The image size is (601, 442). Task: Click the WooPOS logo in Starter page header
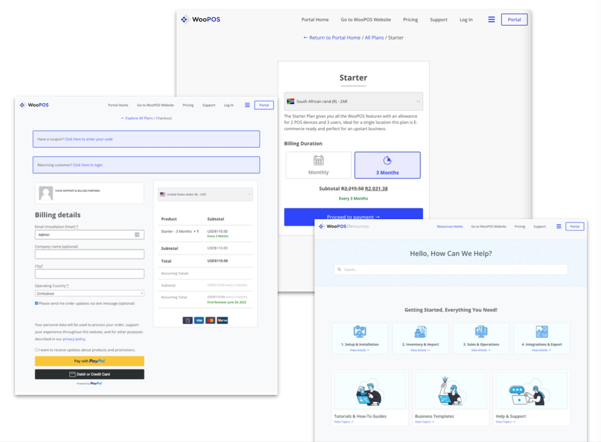coord(201,20)
